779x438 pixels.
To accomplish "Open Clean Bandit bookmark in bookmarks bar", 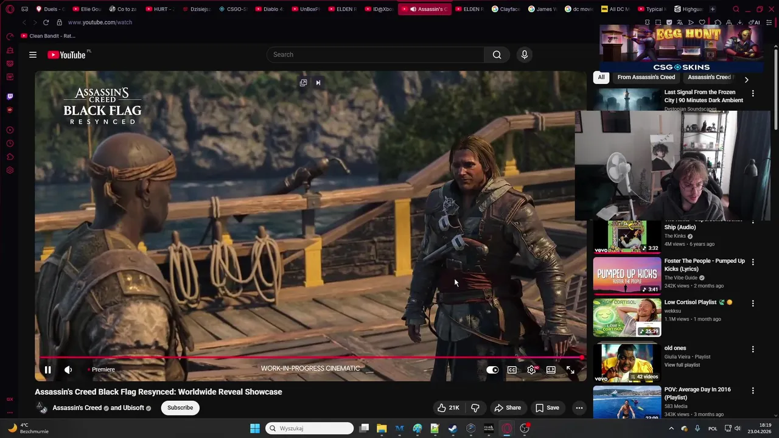I will pyautogui.click(x=48, y=36).
